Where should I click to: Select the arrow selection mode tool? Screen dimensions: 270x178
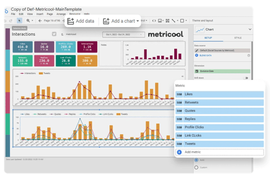19,21
